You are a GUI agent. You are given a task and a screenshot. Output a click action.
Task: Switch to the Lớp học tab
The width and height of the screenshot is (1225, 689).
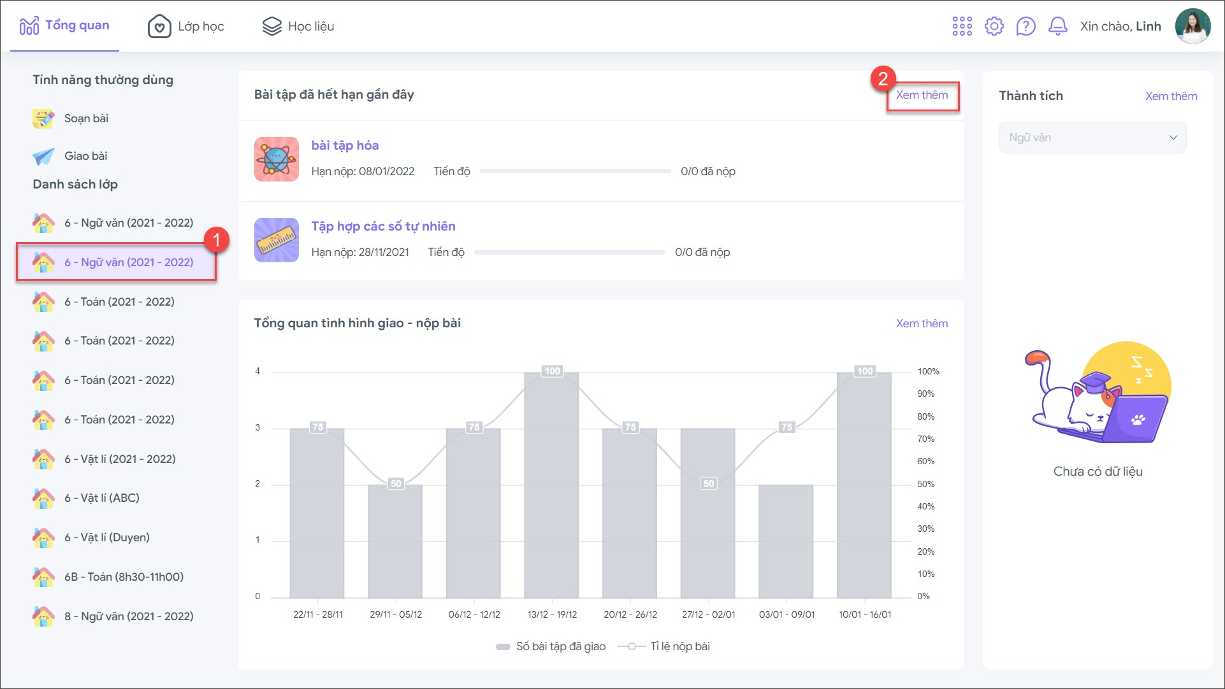(186, 26)
